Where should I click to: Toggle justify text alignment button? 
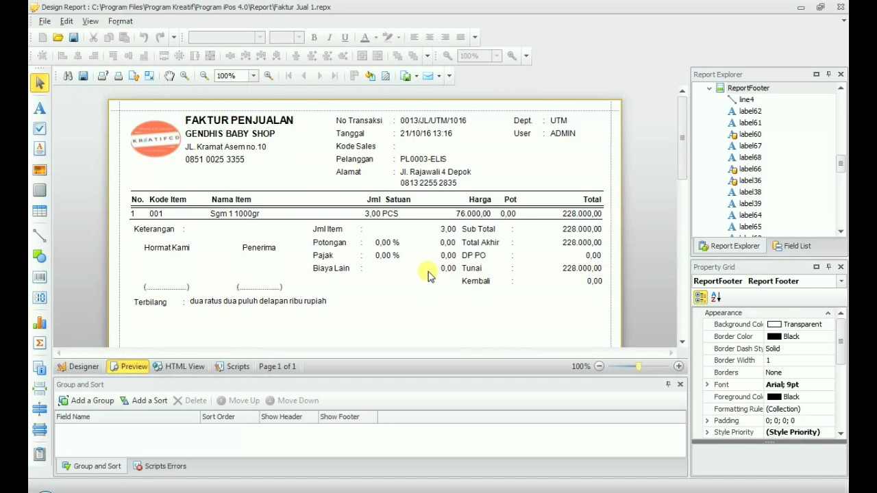pyautogui.click(x=461, y=38)
